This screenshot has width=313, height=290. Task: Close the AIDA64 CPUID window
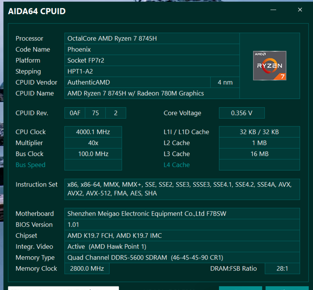pyautogui.click(x=300, y=10)
